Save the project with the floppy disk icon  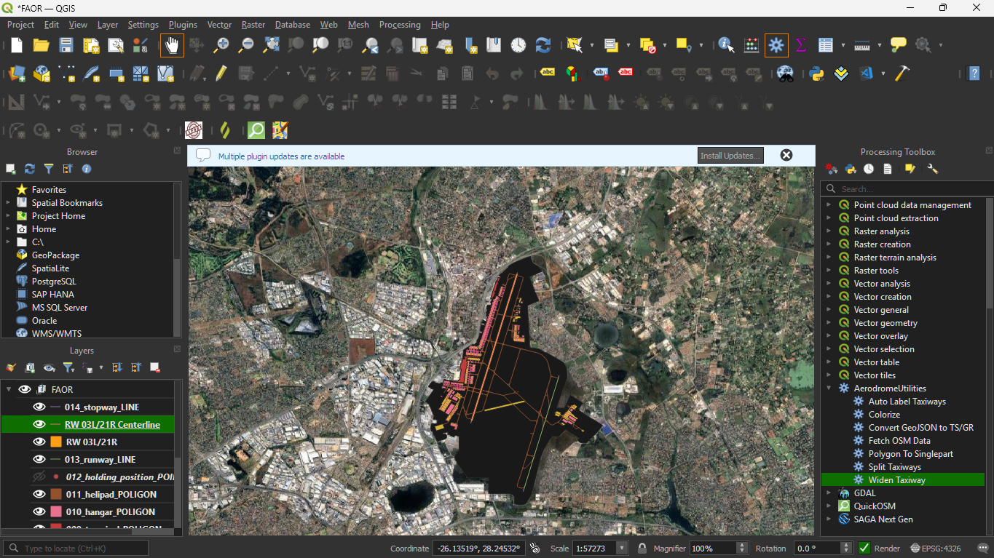pos(66,45)
